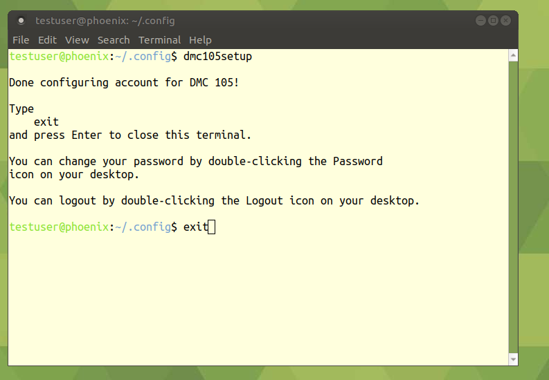
Task: Click the scrollbar up arrow
Action: [x=513, y=55]
